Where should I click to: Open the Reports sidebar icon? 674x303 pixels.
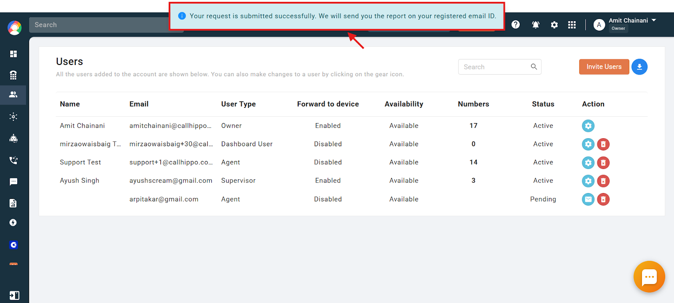tap(13, 203)
